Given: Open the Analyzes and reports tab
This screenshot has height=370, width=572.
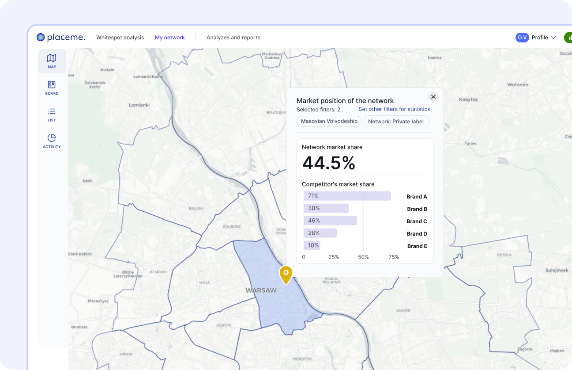Looking at the screenshot, I should coord(233,38).
